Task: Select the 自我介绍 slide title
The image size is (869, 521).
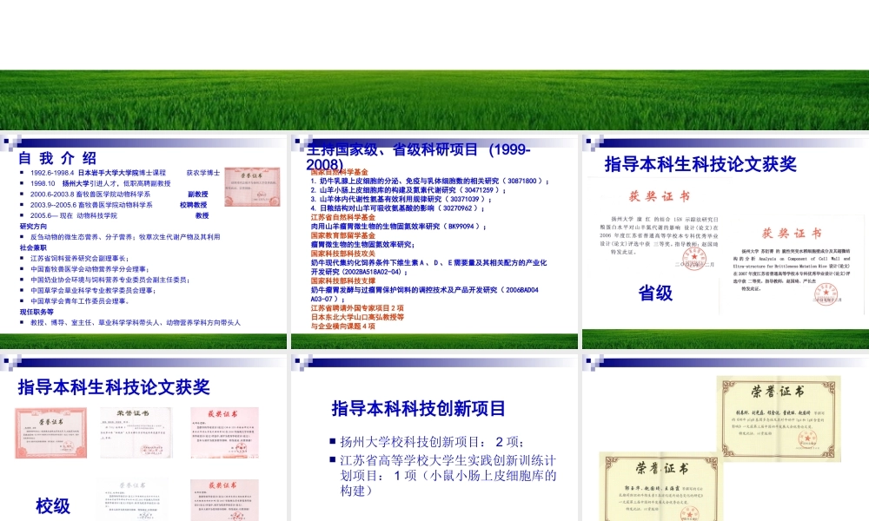Action: (x=57, y=158)
